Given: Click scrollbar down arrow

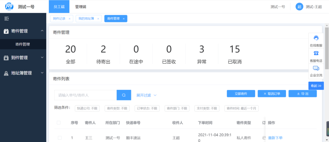Looking at the screenshot, I should point(327,140).
